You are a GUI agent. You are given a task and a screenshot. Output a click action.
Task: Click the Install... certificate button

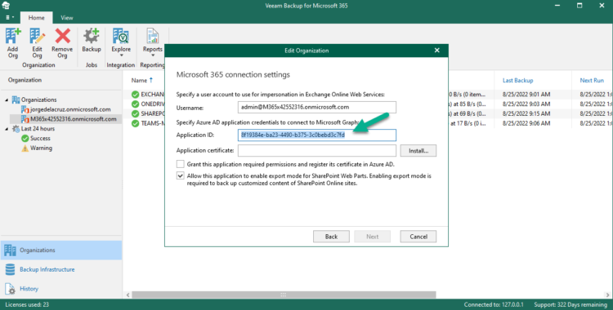pyautogui.click(x=418, y=151)
